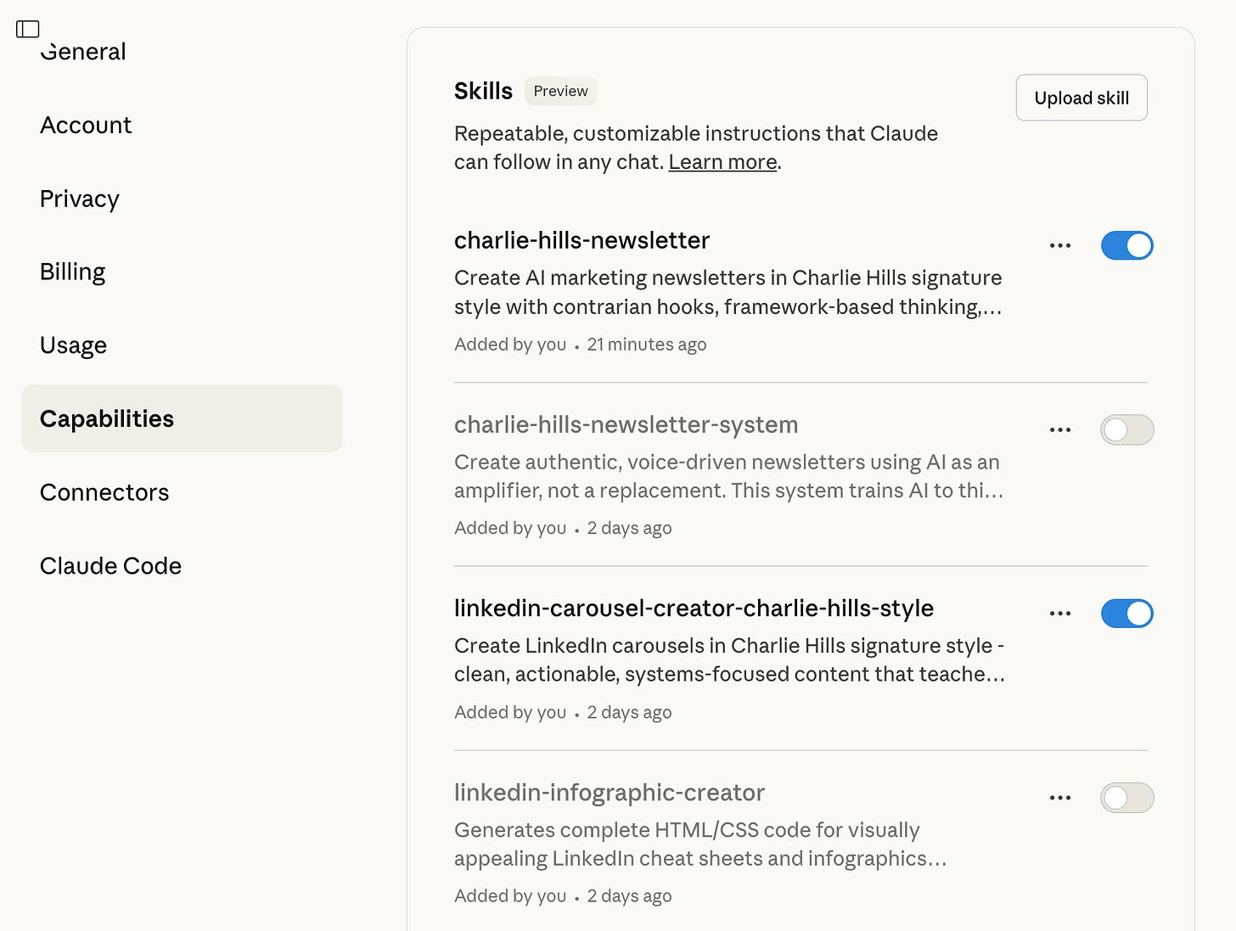The width and height of the screenshot is (1236, 931).
Task: Enable the linkedin-infographic-creator skill toggle
Action: [1126, 798]
